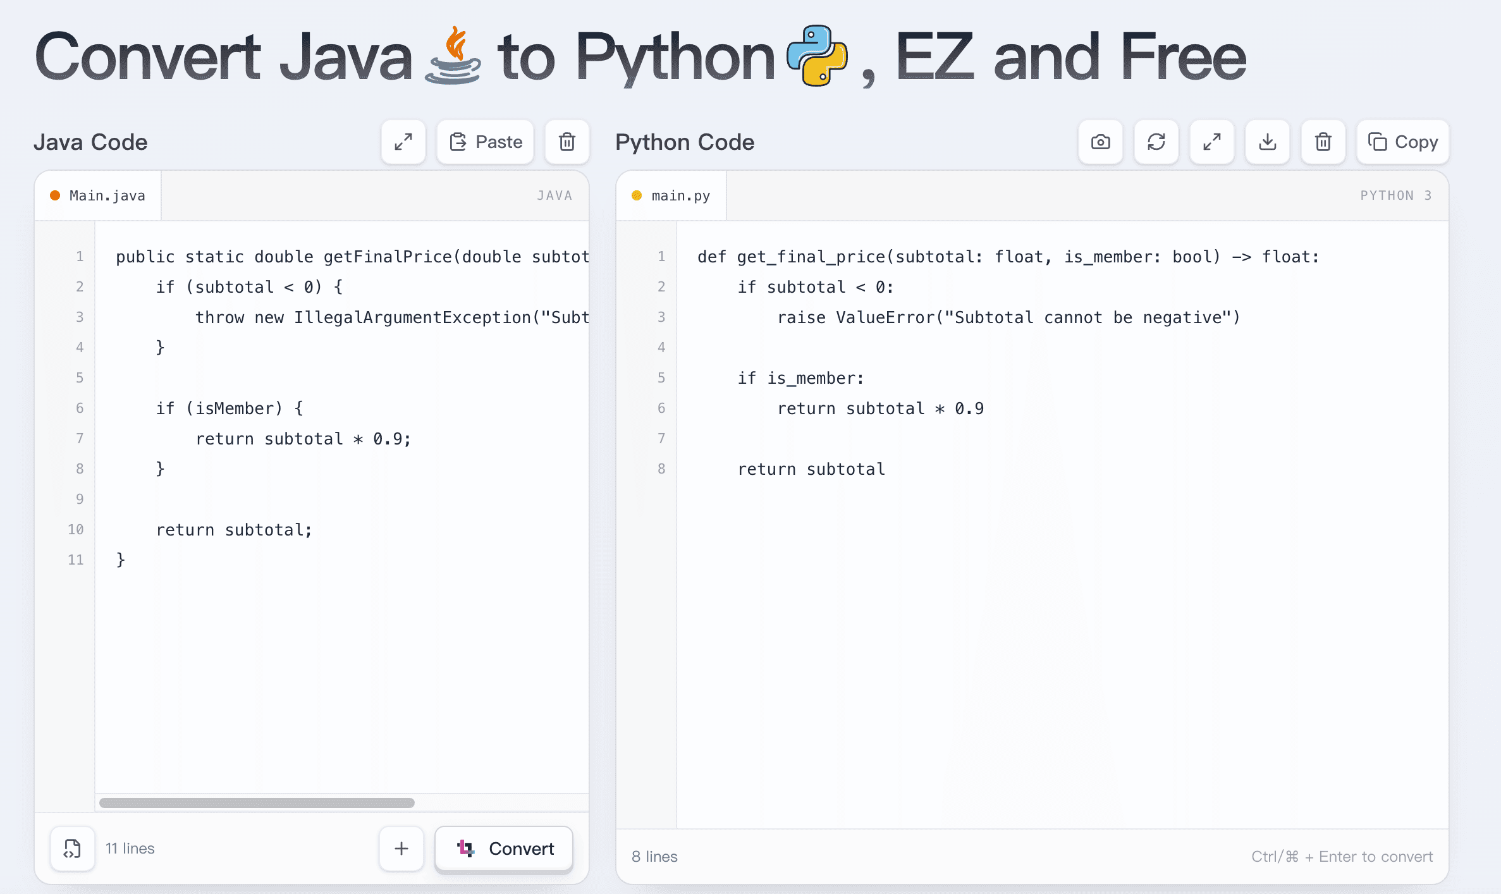This screenshot has width=1501, height=894.
Task: Expand the Python Code panel to fullscreen
Action: coord(1212,142)
